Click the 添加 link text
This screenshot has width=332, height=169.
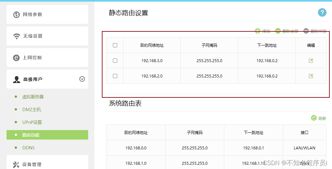tap(266, 31)
